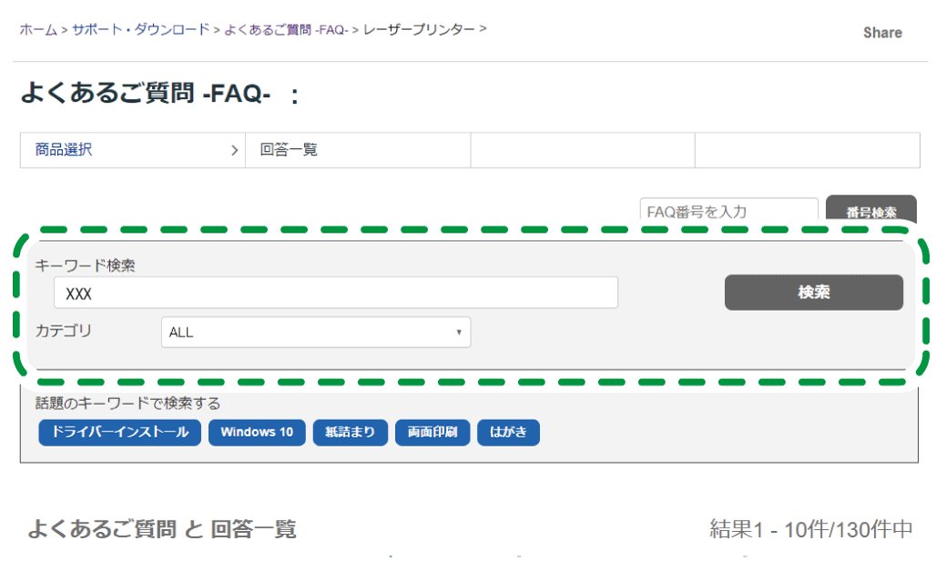Click the よくあるご質問 -FAQ- breadcrumb link
Screen dimensions: 936x561
286,28
